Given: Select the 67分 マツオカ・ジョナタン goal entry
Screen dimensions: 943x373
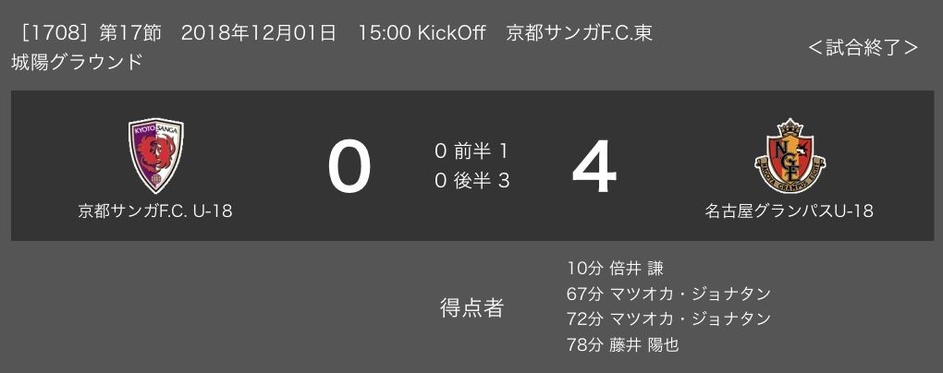Looking at the screenshot, I should 668,295.
